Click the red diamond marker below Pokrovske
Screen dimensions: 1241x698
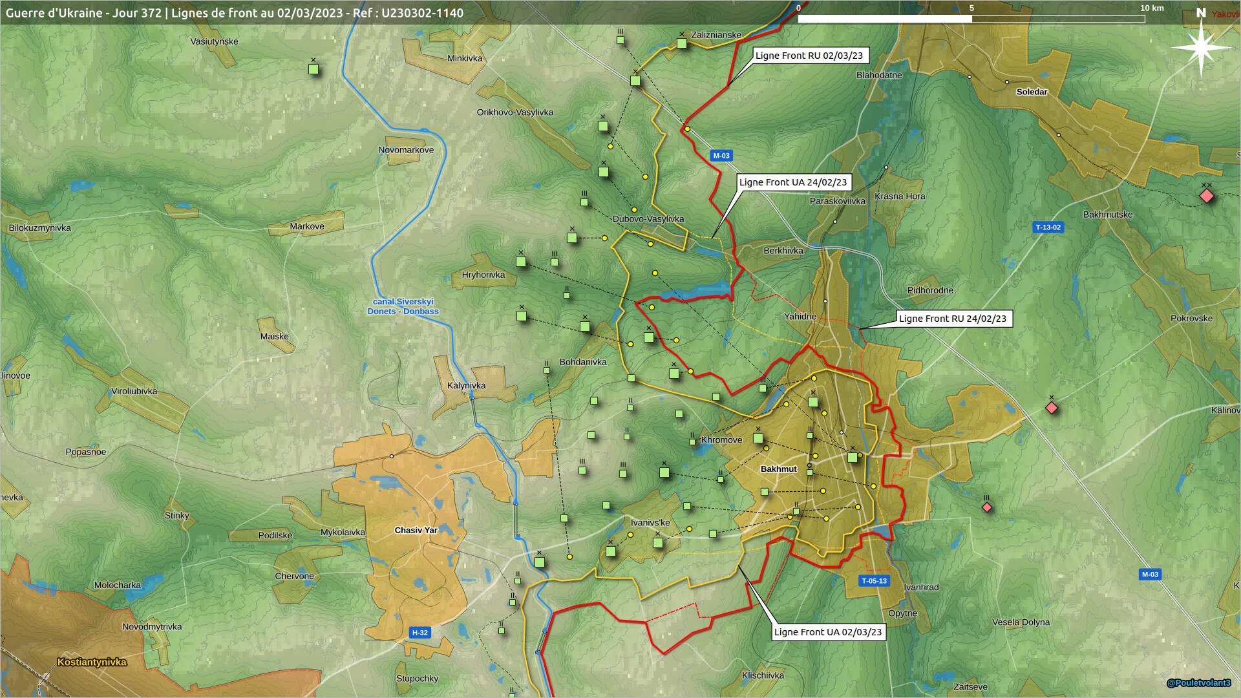(x=1052, y=408)
